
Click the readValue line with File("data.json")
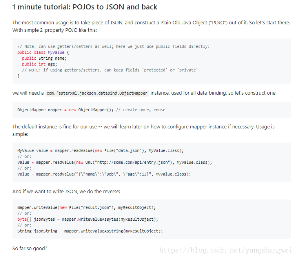point(100,150)
